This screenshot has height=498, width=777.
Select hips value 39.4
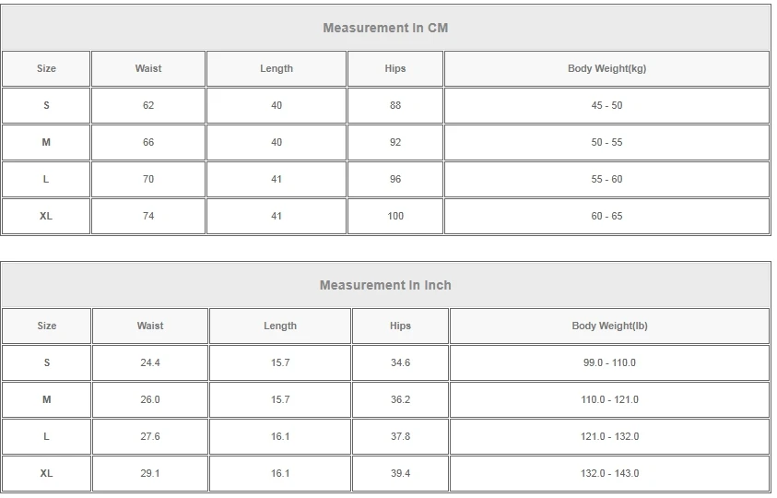[x=400, y=474]
